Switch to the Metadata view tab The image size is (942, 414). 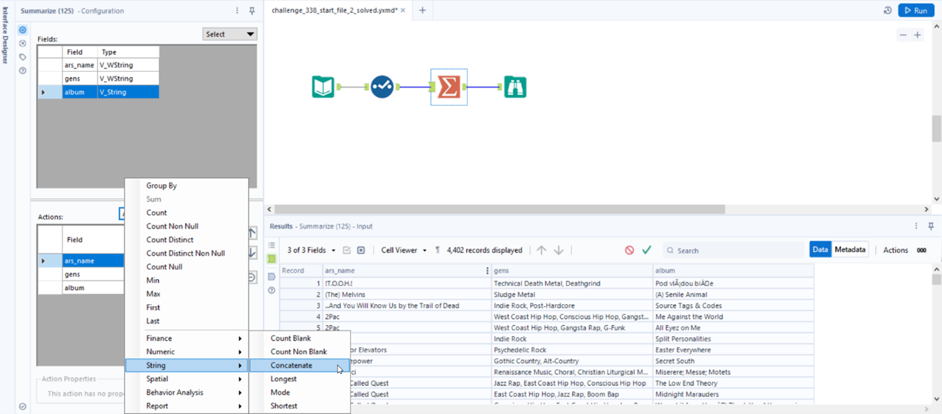(x=850, y=250)
